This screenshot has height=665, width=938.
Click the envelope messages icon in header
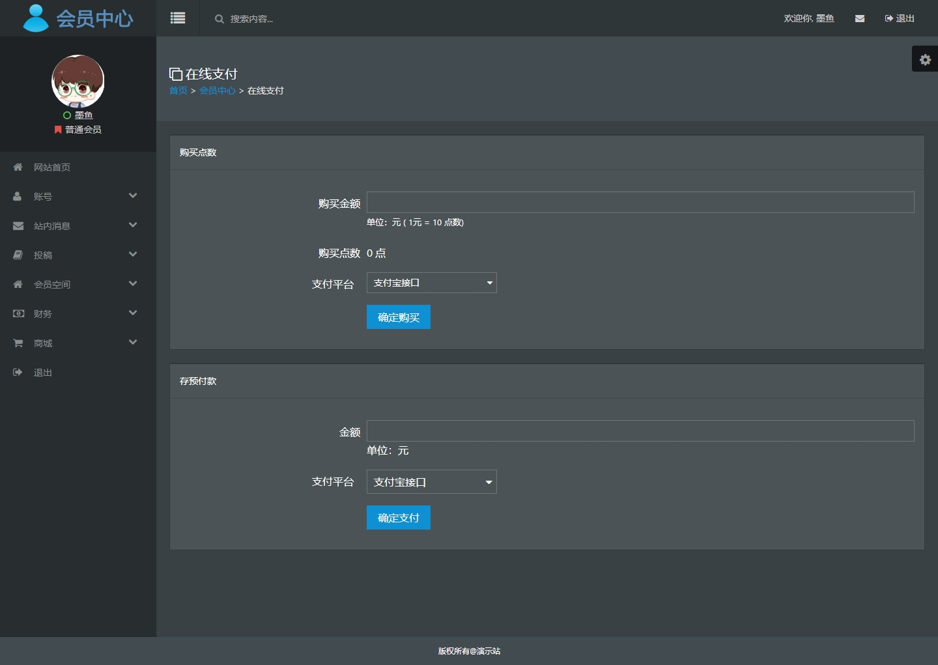coord(860,19)
